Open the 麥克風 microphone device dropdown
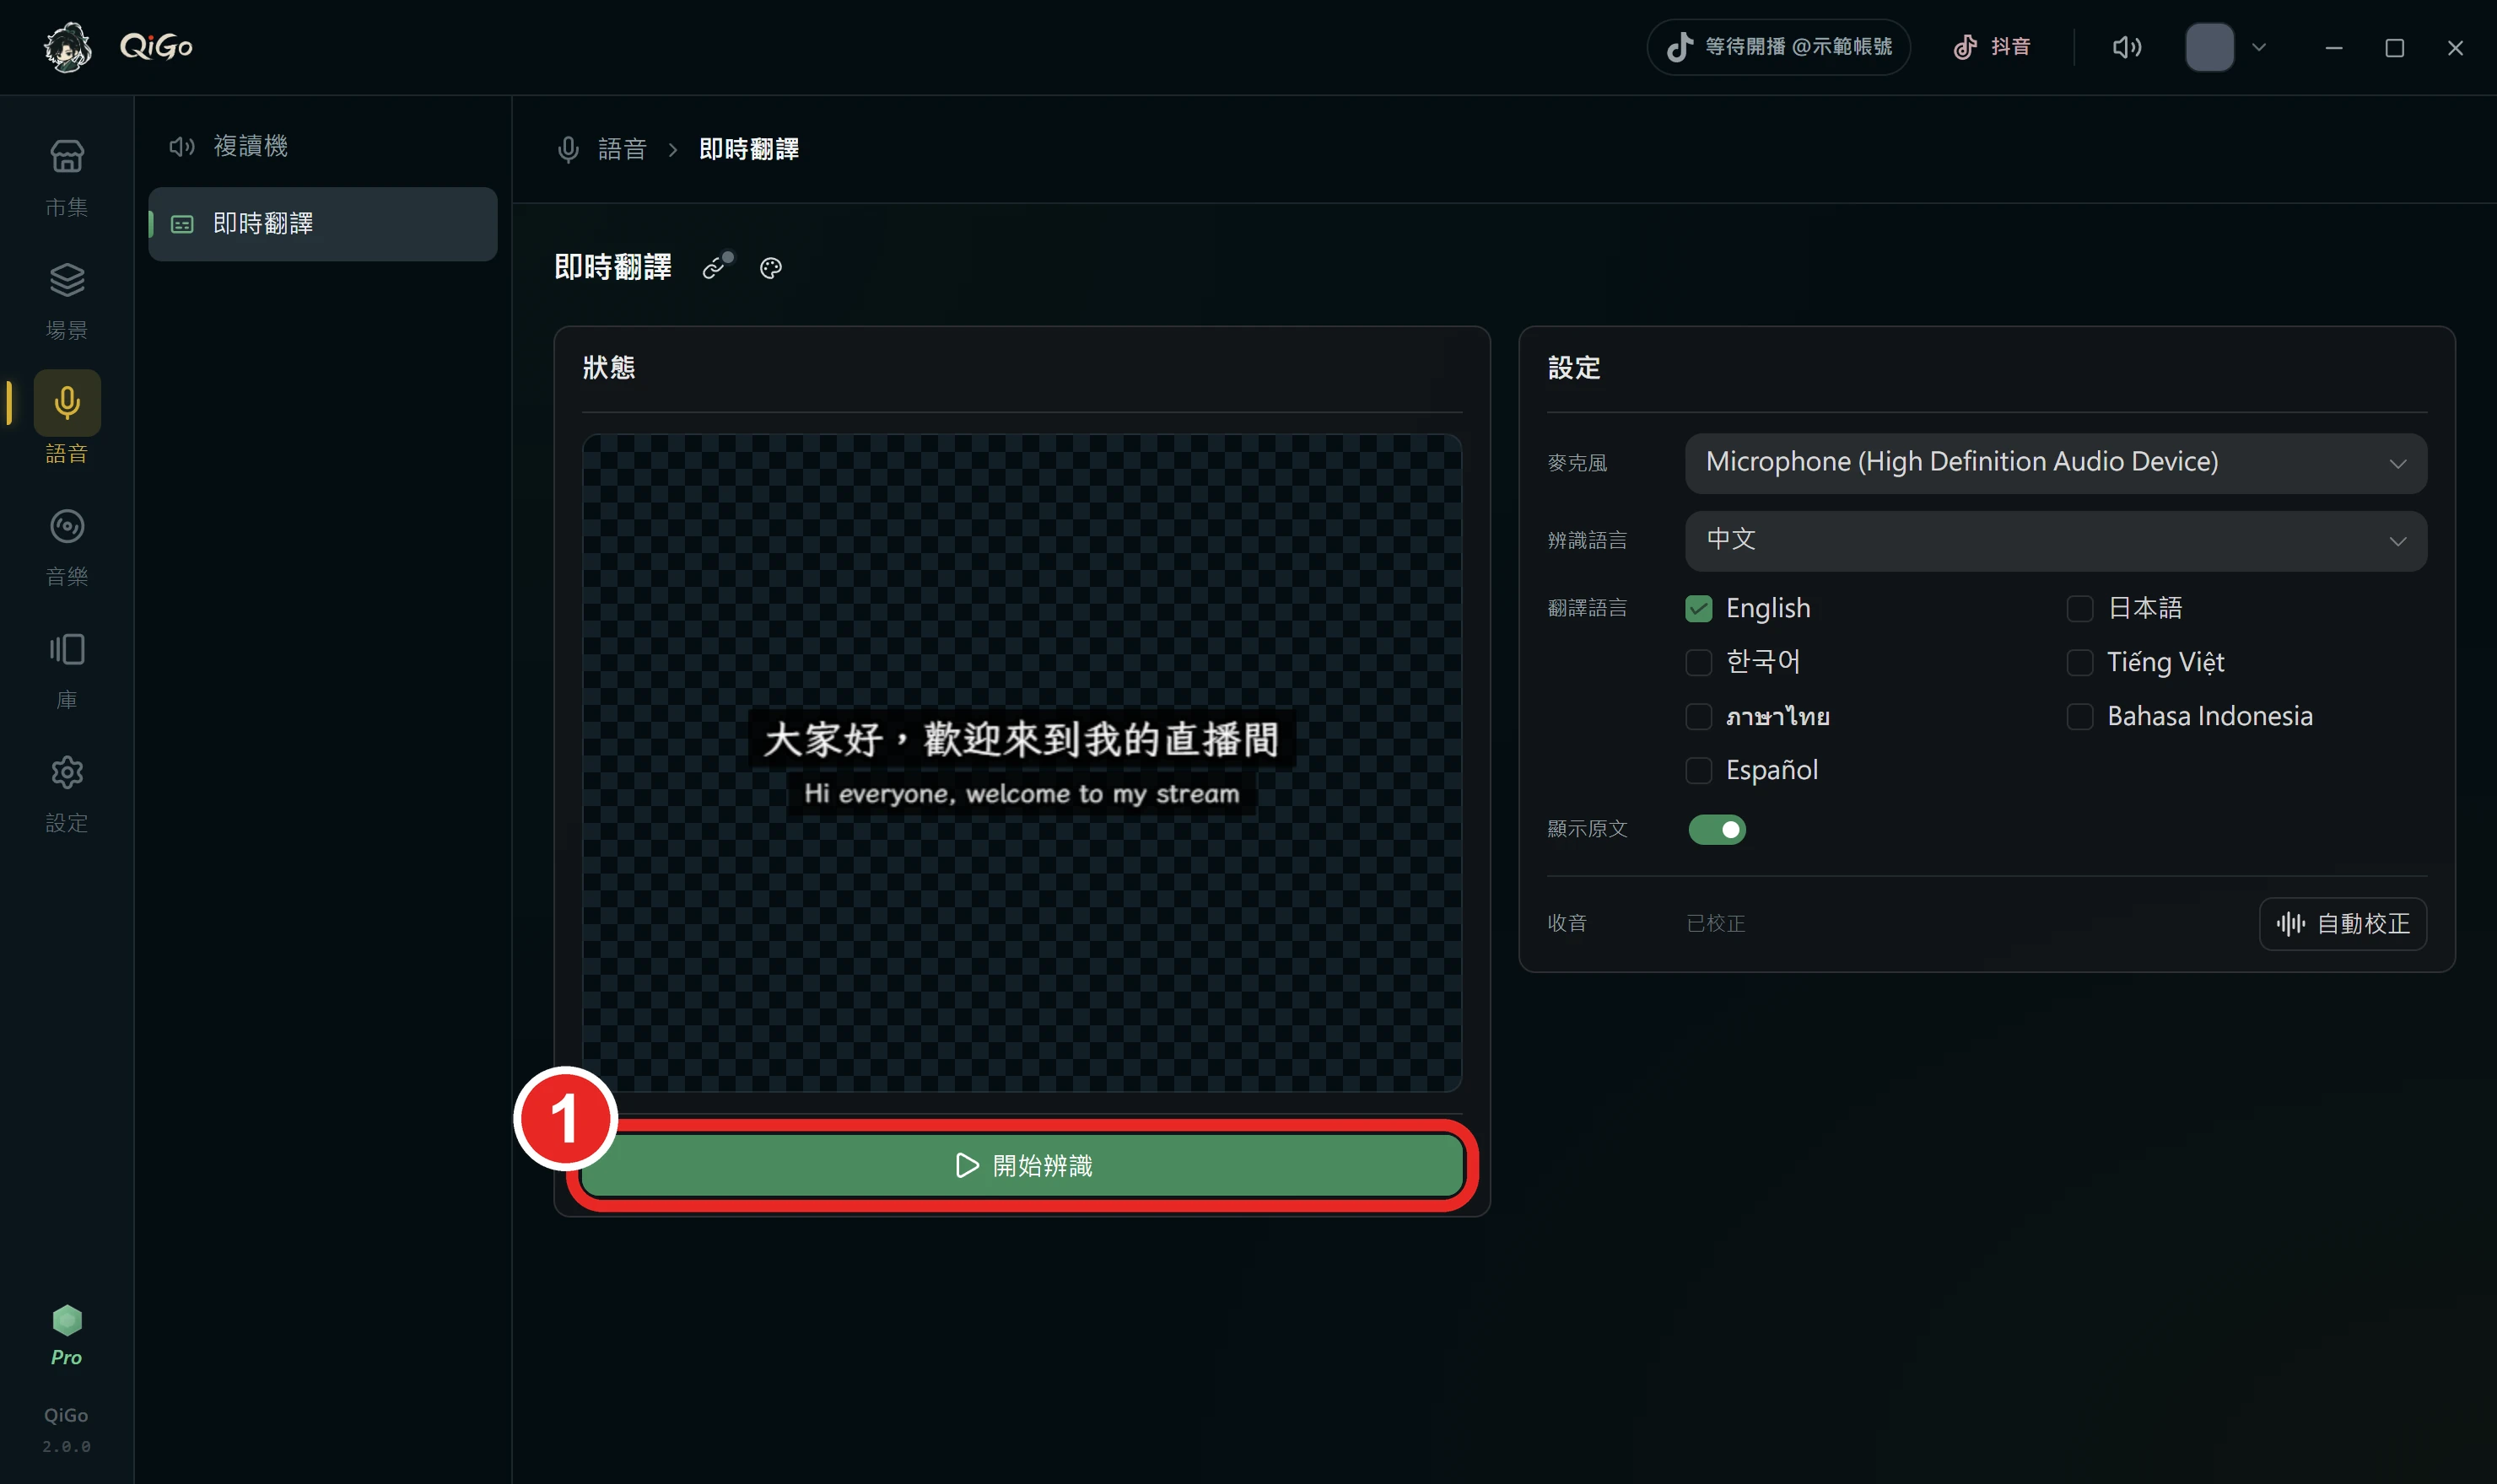The image size is (2497, 1484). 2056,463
